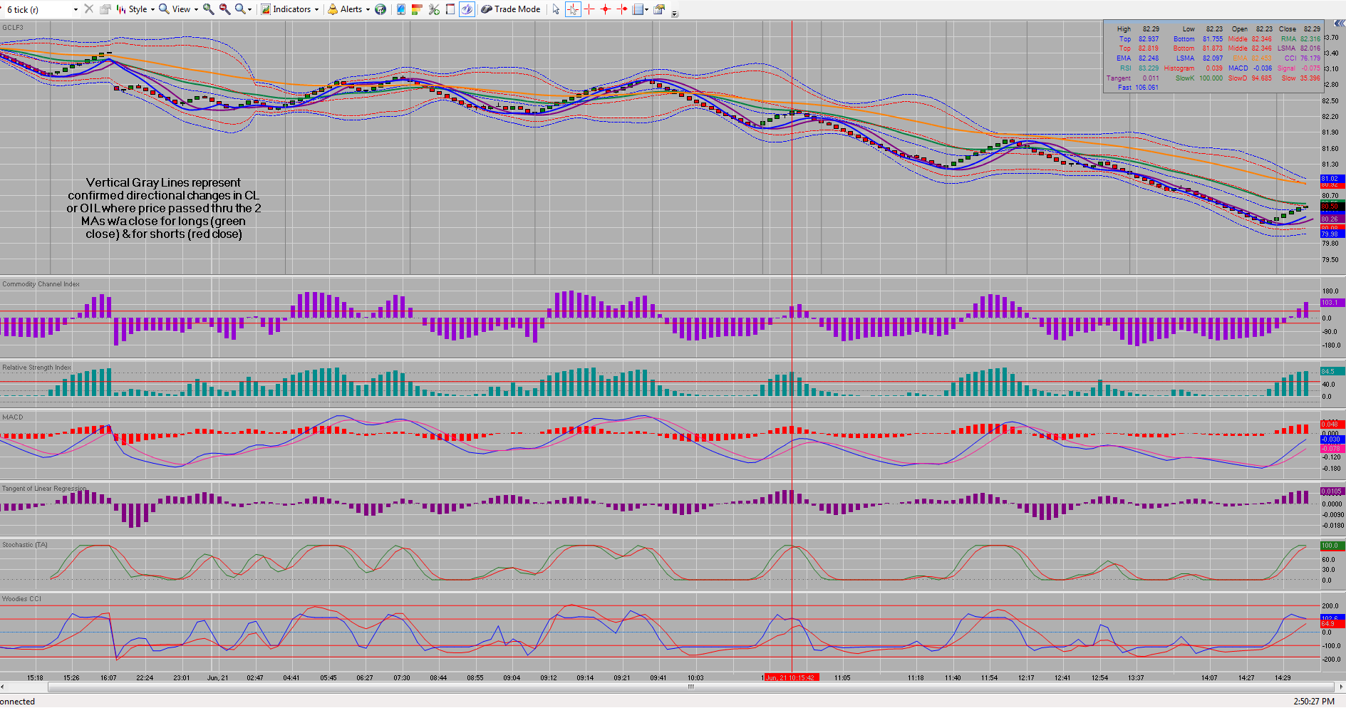Click the blue 81.02 price axis tag
The image size is (1346, 708).
tap(1332, 179)
